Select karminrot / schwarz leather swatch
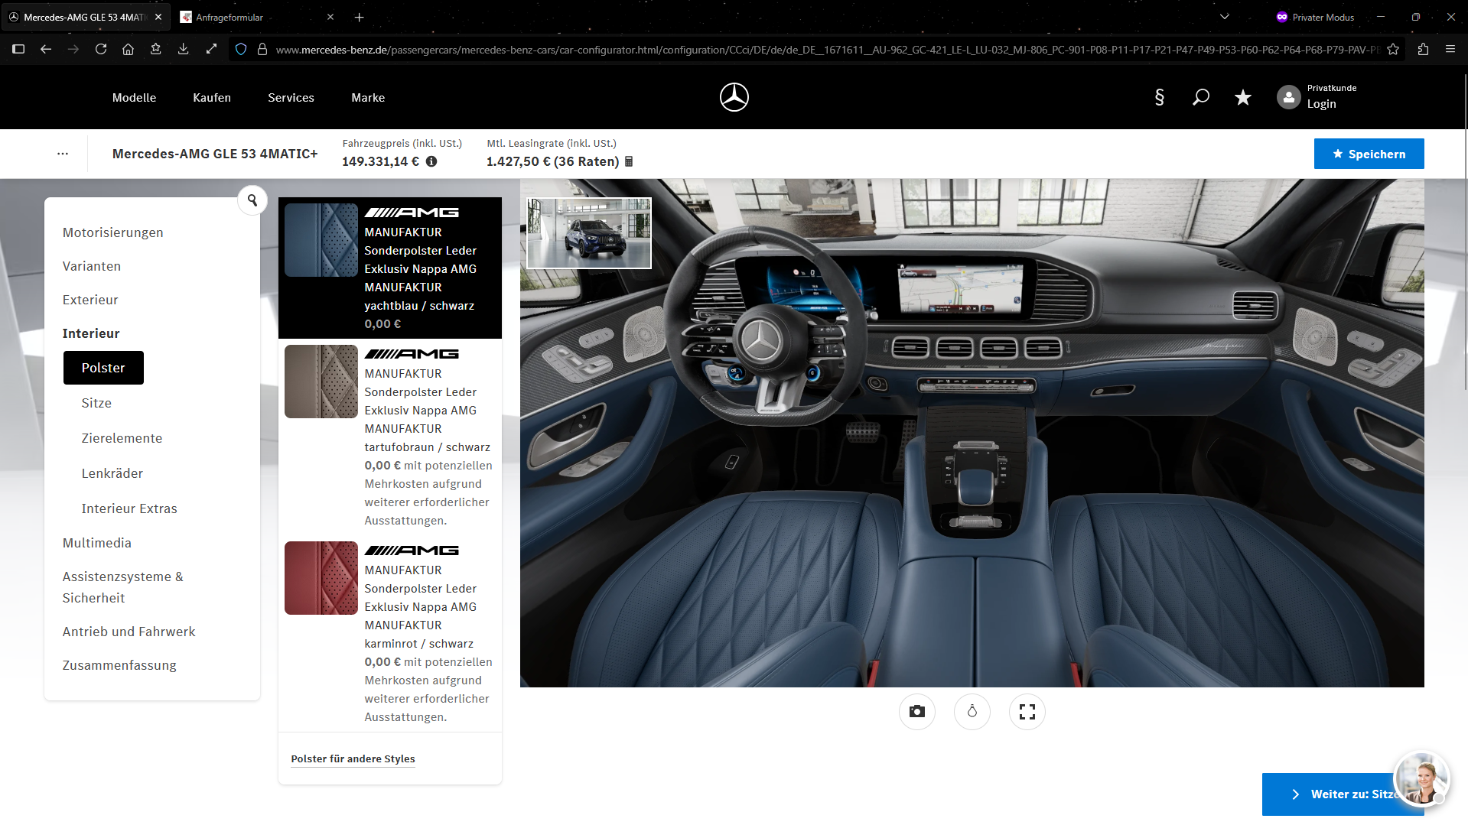Viewport: 1468px width, 825px height. (321, 578)
